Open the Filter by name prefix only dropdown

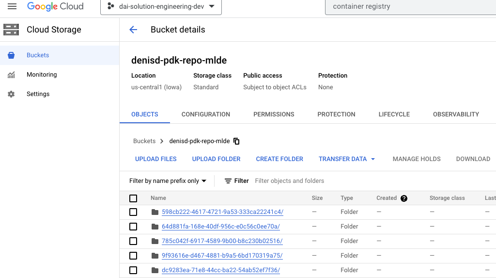tap(168, 180)
